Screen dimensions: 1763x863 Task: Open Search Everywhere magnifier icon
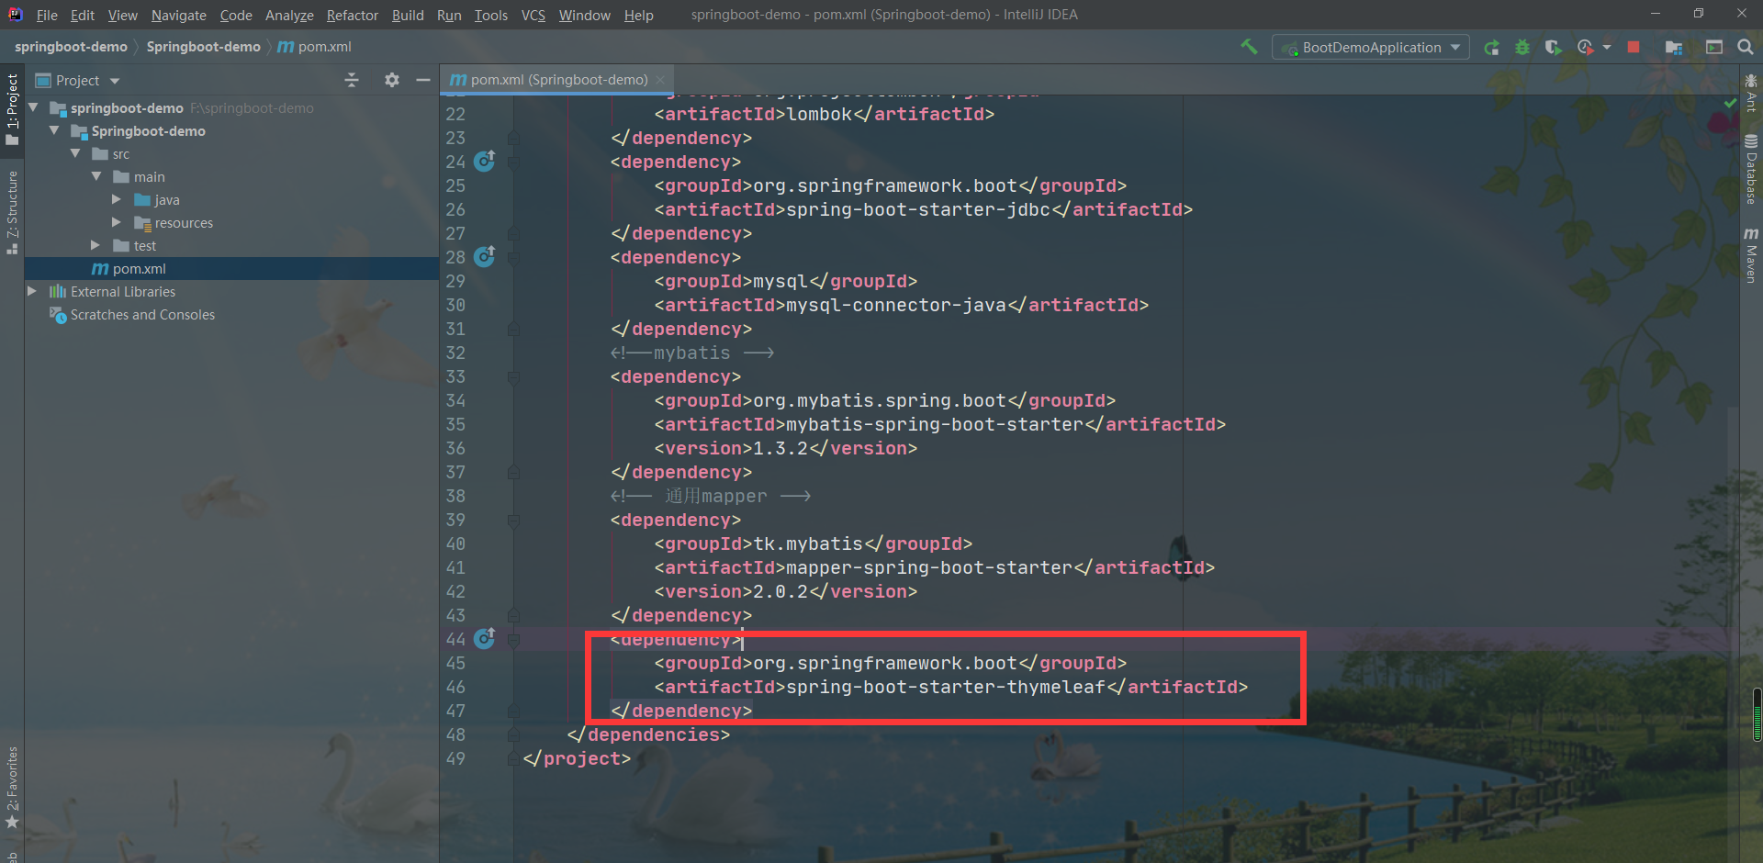(1746, 47)
